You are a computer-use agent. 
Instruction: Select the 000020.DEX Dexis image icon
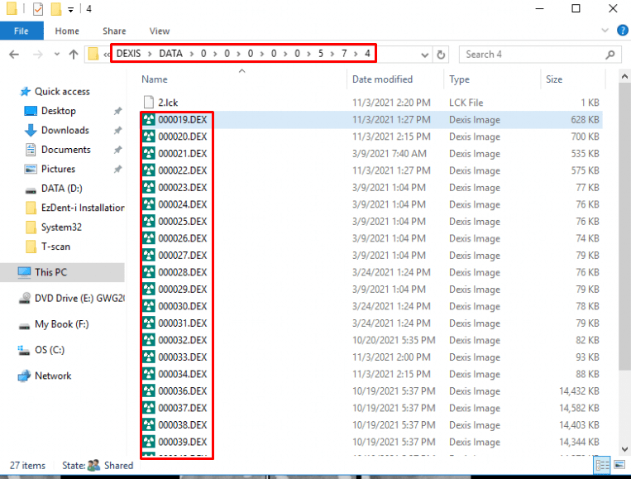coord(149,137)
